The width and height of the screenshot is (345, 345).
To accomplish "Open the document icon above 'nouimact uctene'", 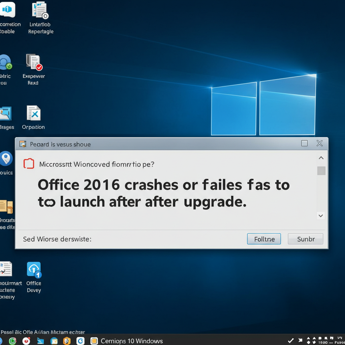I will [x=6, y=269].
